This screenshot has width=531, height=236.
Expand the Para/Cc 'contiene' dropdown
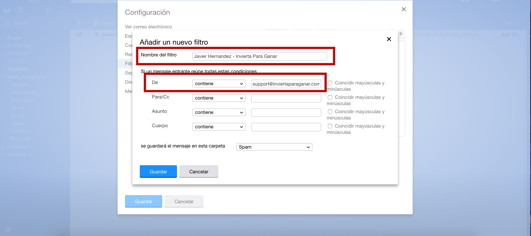[219, 98]
